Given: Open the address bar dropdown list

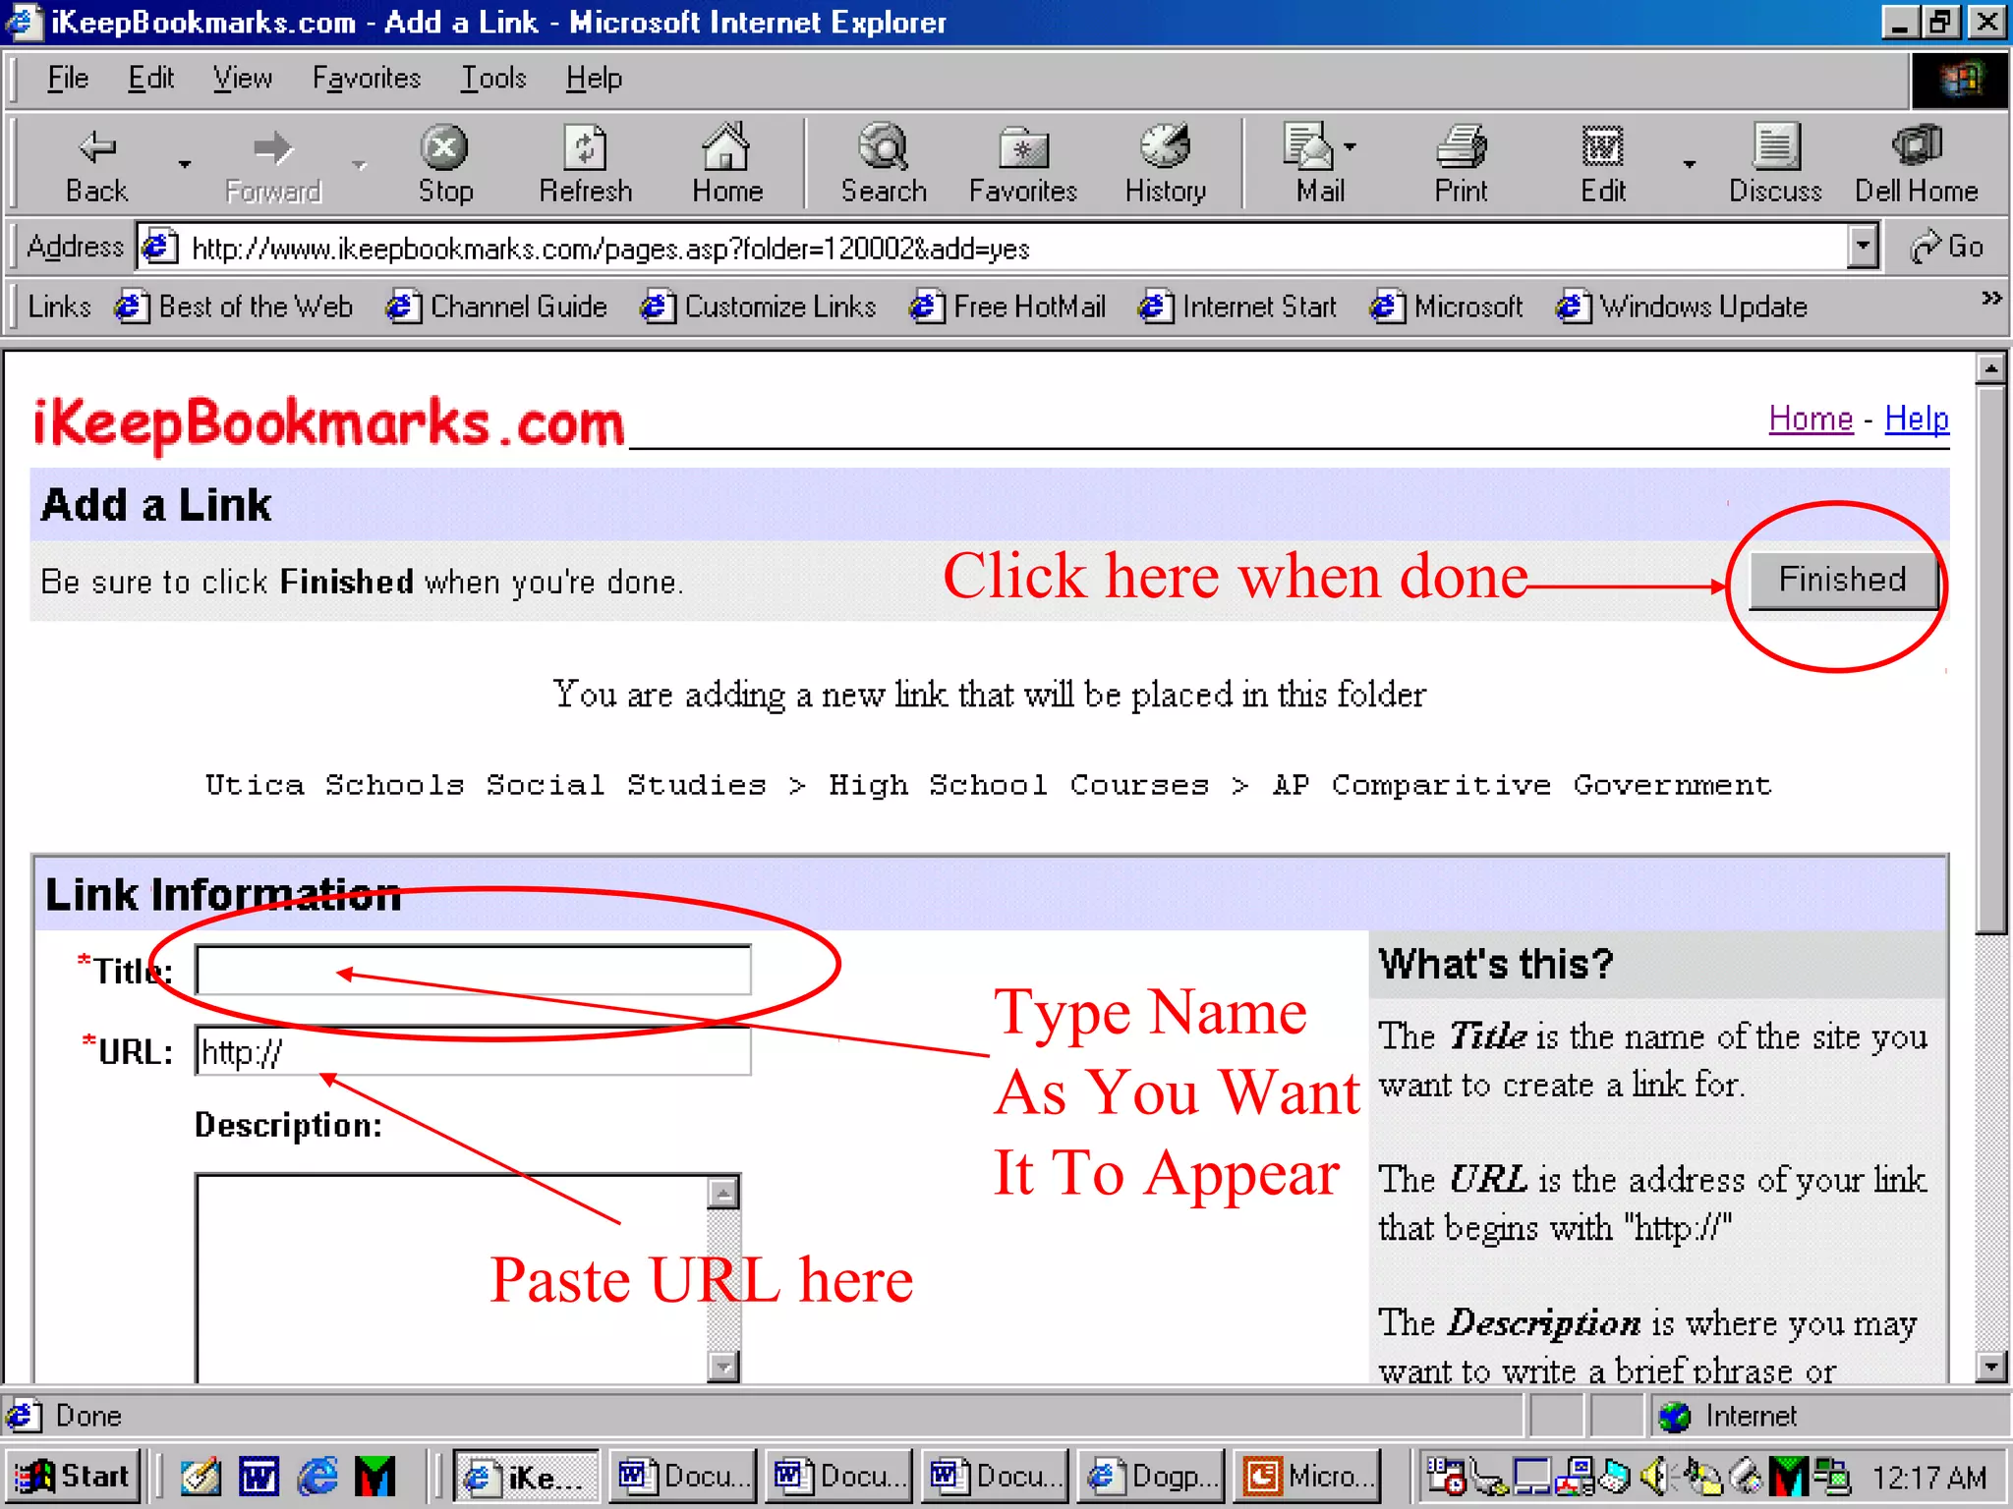Looking at the screenshot, I should pyautogui.click(x=1863, y=247).
